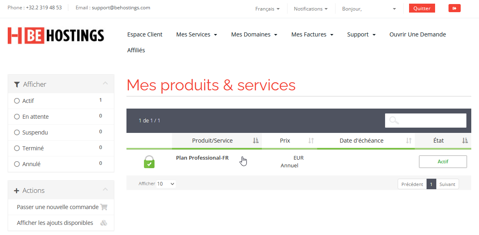
Task: Click the services search input field
Action: pyautogui.click(x=426, y=121)
